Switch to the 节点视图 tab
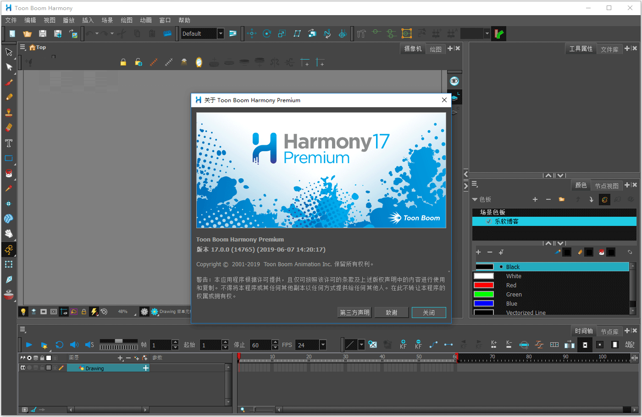Image resolution: width=642 pixels, height=417 pixels. tap(606, 186)
